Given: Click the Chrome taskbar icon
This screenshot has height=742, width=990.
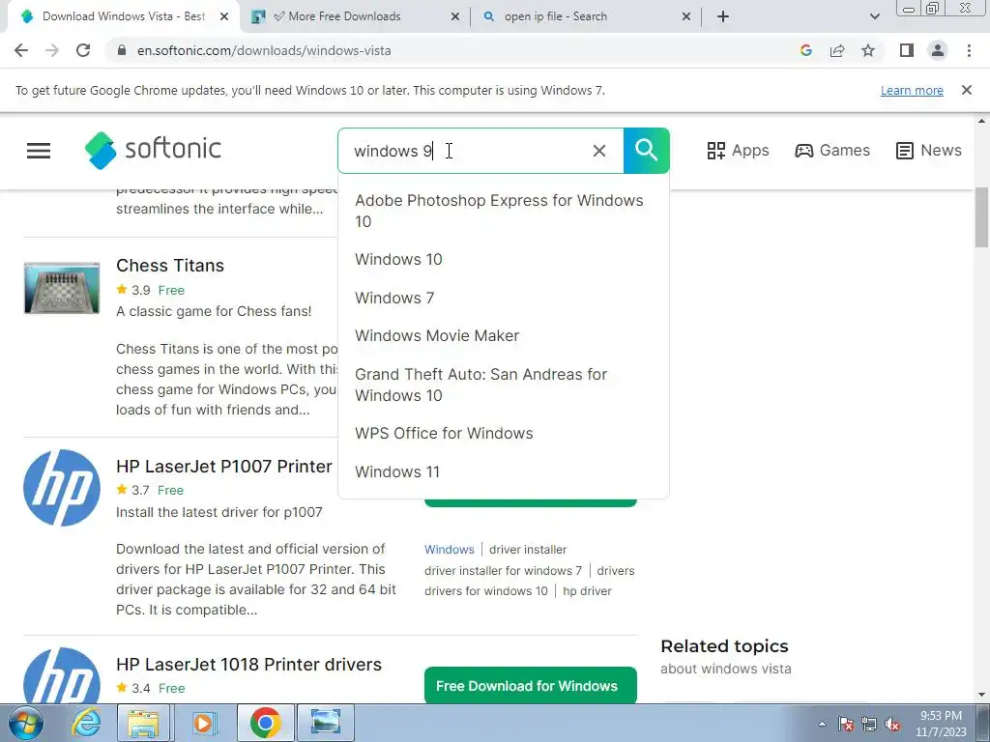Looking at the screenshot, I should [x=265, y=723].
